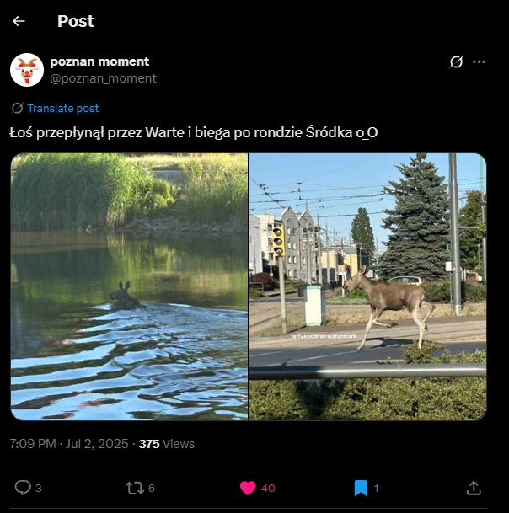This screenshot has height=513, width=509.
Task: Go back using the left arrow
Action: point(19,21)
